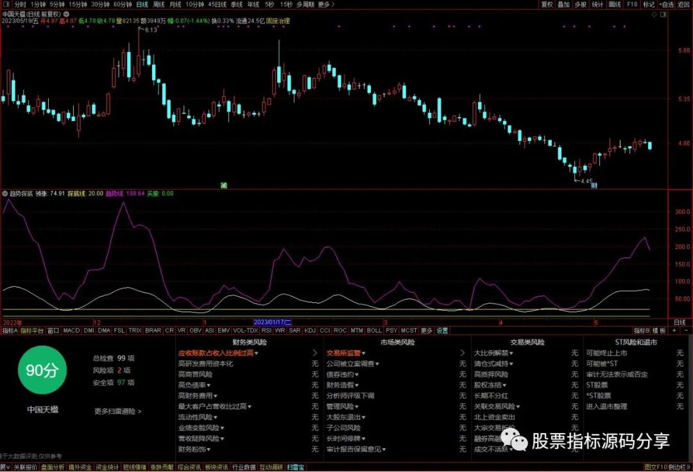This screenshot has height=472, width=693.
Task: Activate the 画线 drawing tool
Action: [x=615, y=4]
